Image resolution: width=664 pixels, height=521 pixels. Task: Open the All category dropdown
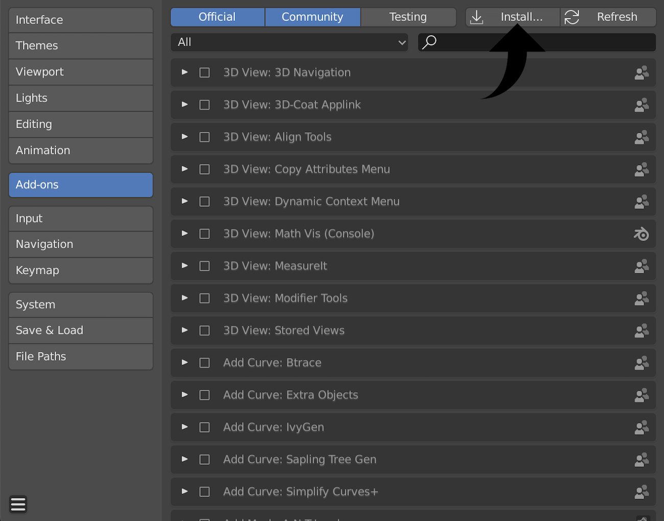tap(289, 42)
